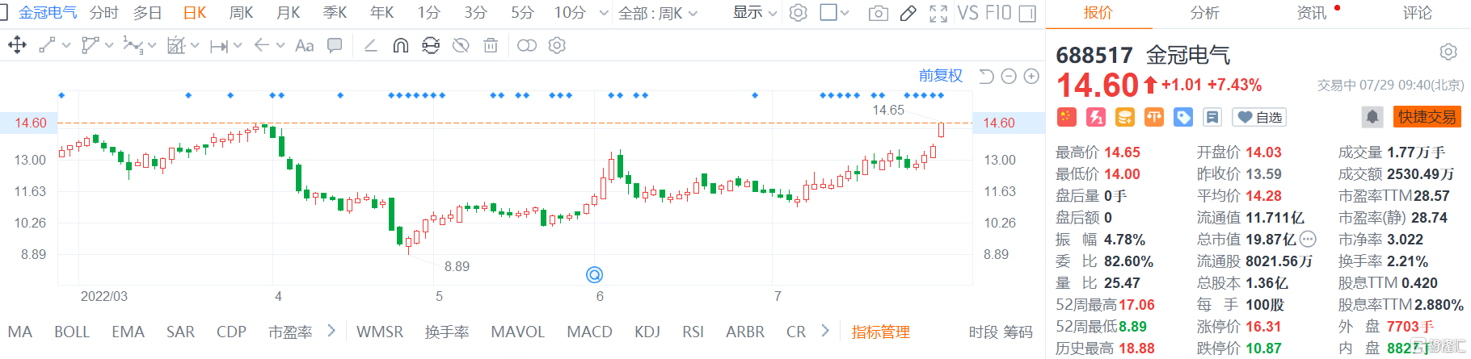Click the blue price tag icon
The height and width of the screenshot is (359, 1471).
click(1182, 117)
